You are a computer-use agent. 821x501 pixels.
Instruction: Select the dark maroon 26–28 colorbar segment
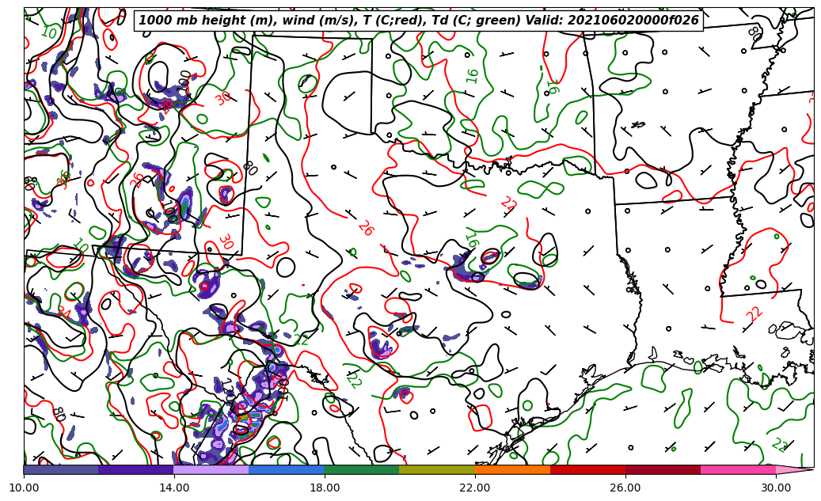click(663, 469)
